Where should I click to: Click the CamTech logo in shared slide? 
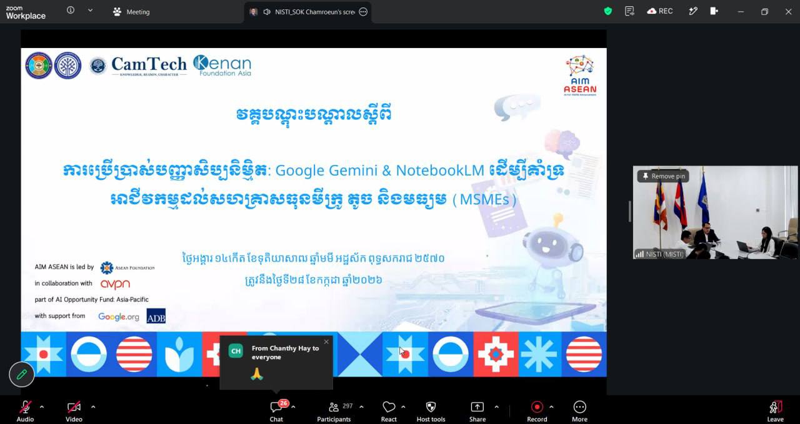pyautogui.click(x=138, y=66)
